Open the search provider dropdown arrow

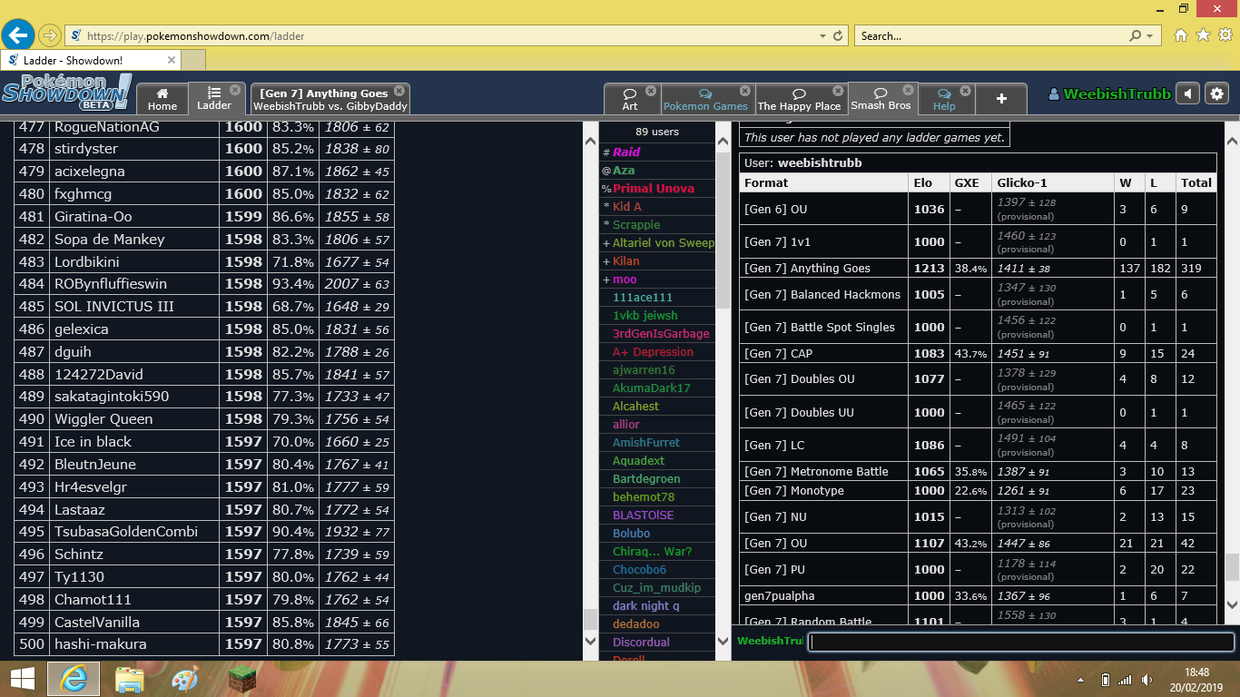1150,36
